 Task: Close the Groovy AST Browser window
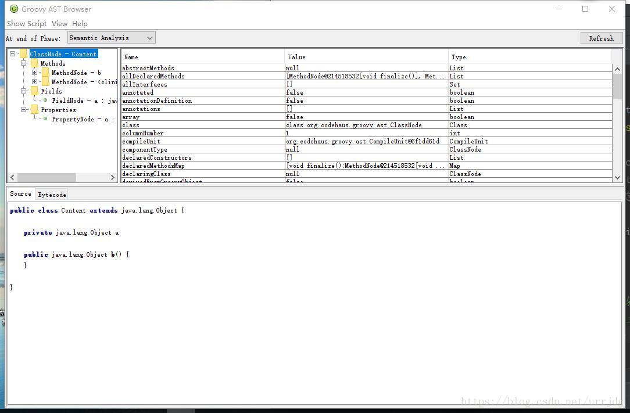pos(611,9)
